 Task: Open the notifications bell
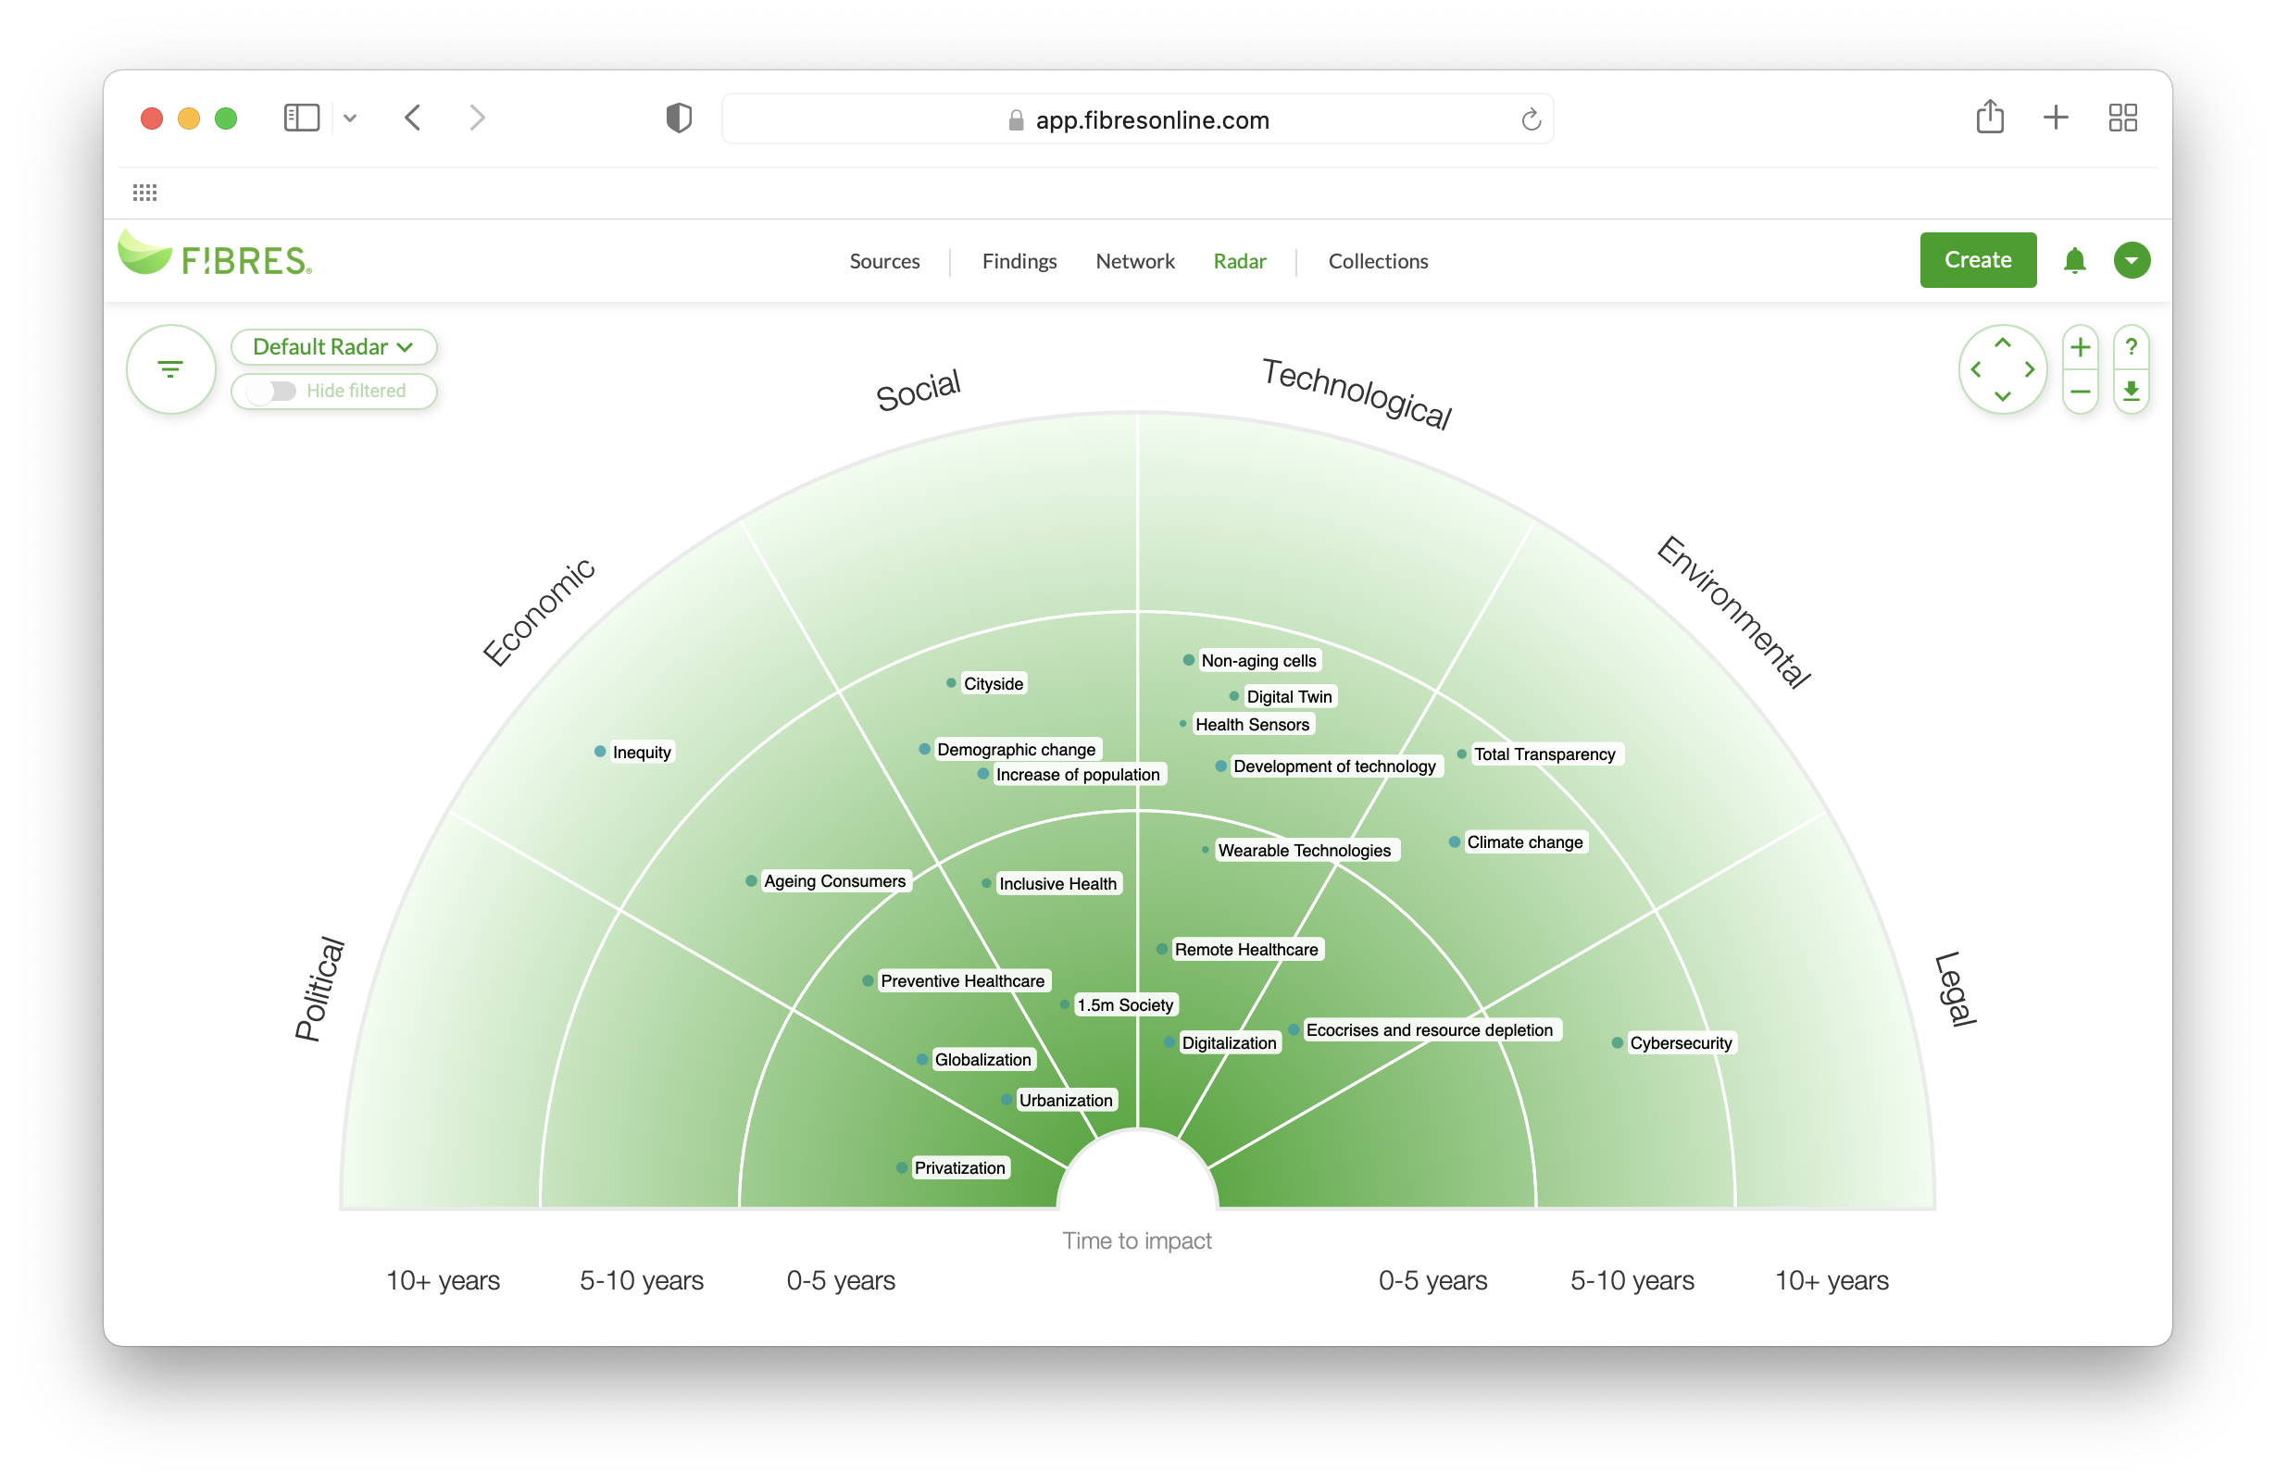[x=2074, y=260]
